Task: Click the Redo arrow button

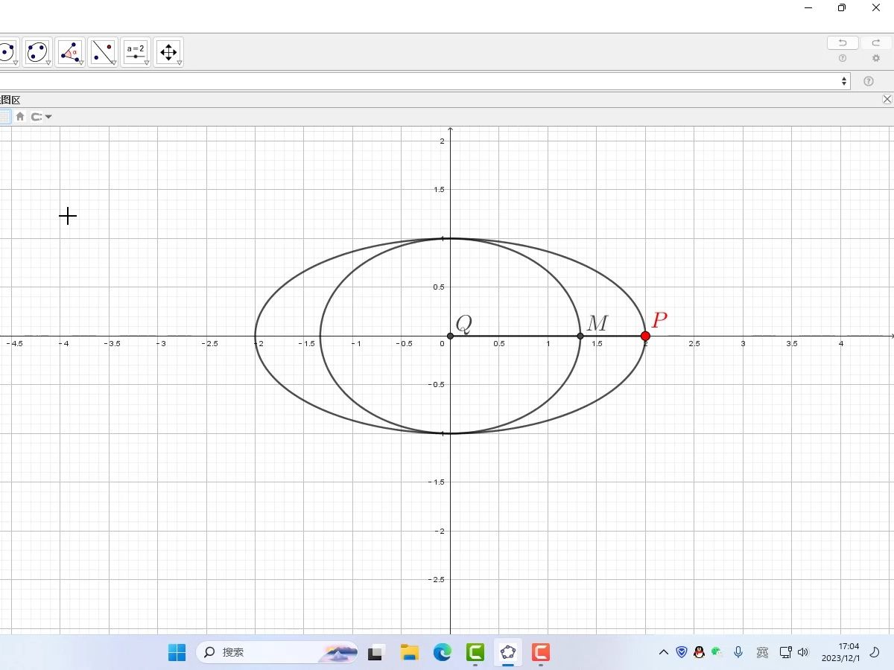Action: pyautogui.click(x=876, y=43)
